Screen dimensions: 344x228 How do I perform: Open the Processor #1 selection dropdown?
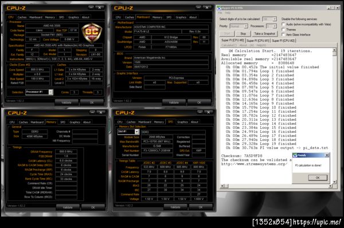coord(50,92)
